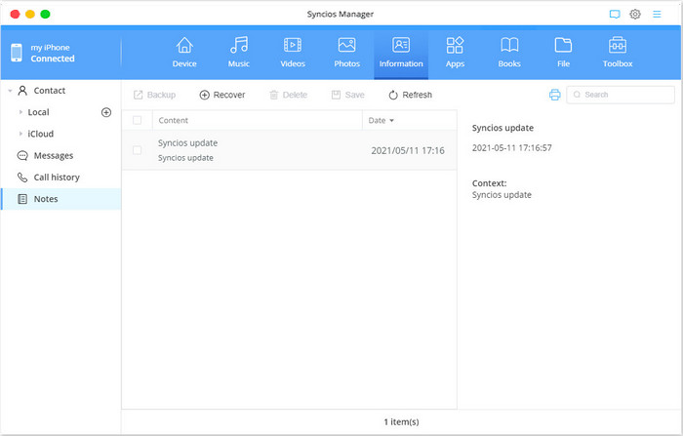Open the hamburger menu in title bar
Screen dimensions: 683x436
tap(657, 14)
